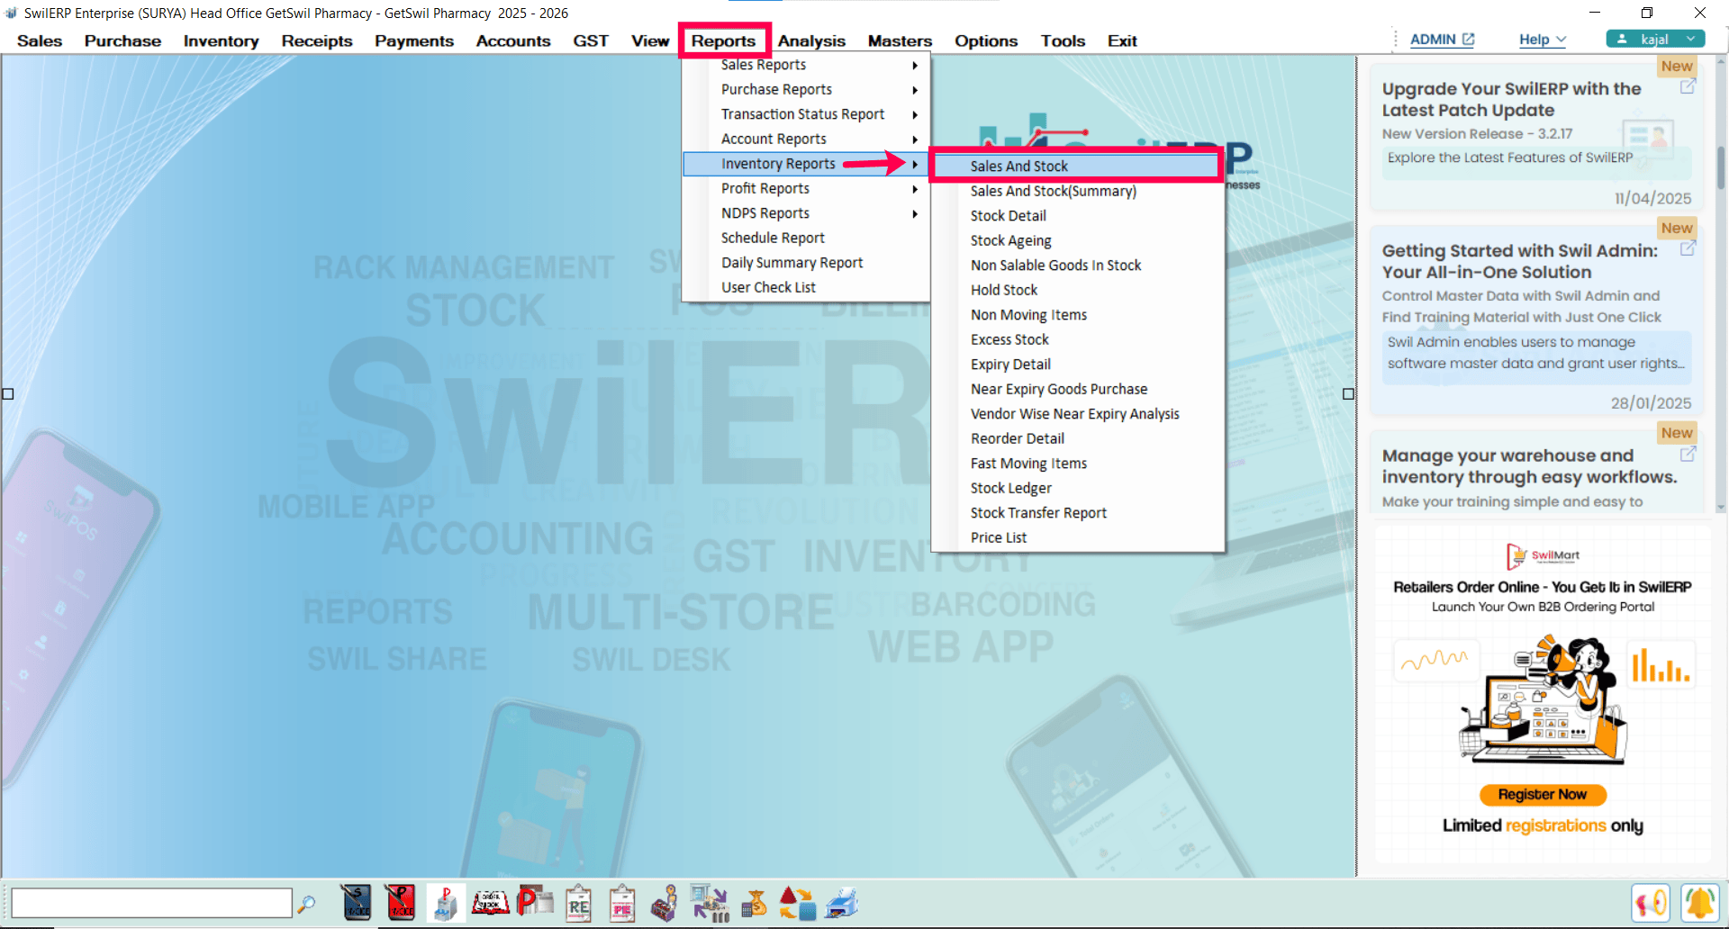Open the Analysis menu
This screenshot has height=929, width=1729.
pyautogui.click(x=811, y=41)
